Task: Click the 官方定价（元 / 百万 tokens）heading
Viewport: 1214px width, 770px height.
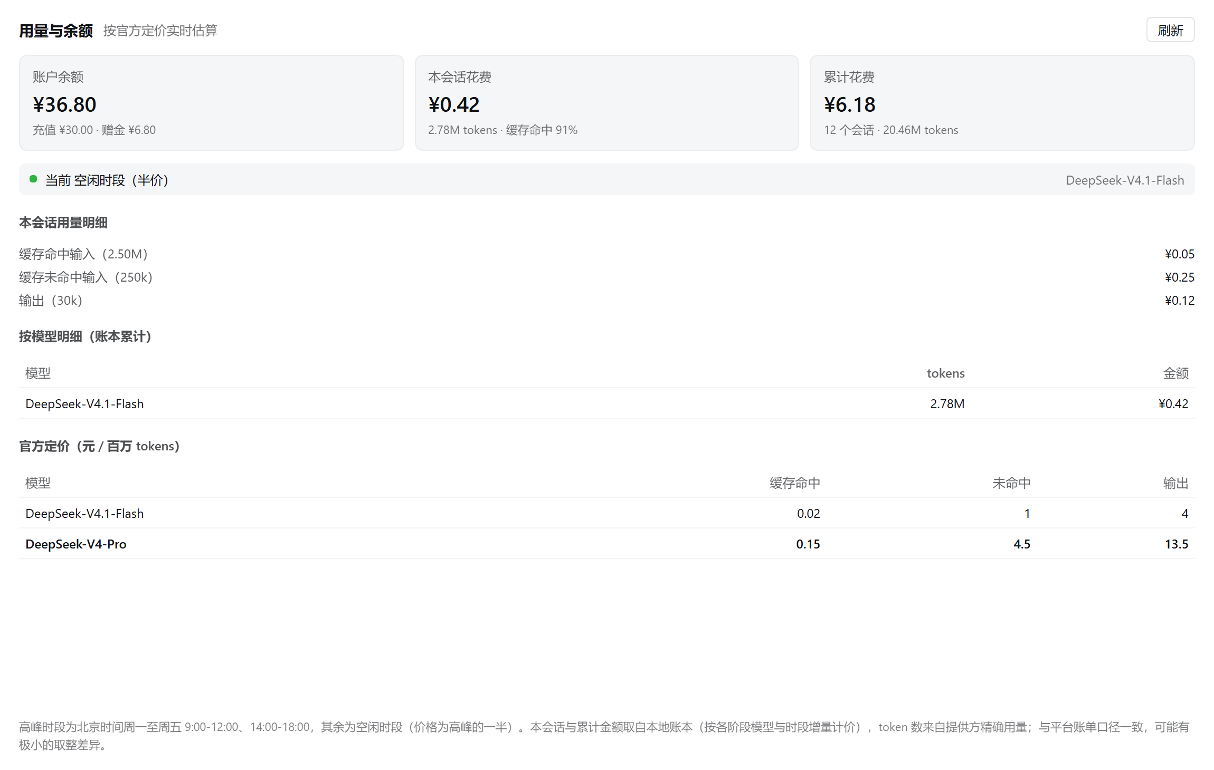Action: tap(99, 446)
